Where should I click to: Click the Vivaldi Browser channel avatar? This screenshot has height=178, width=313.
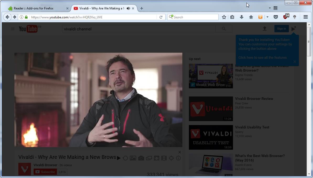[x=25, y=169]
